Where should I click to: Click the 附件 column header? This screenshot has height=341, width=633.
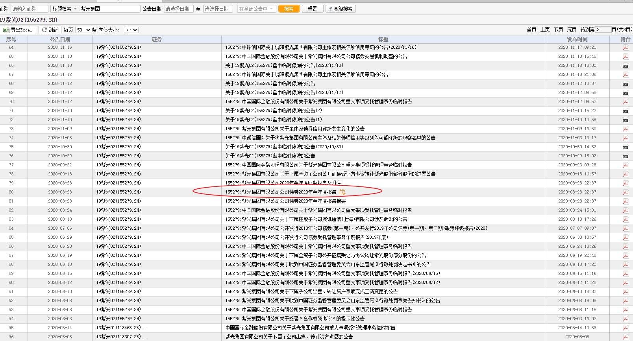625,39
